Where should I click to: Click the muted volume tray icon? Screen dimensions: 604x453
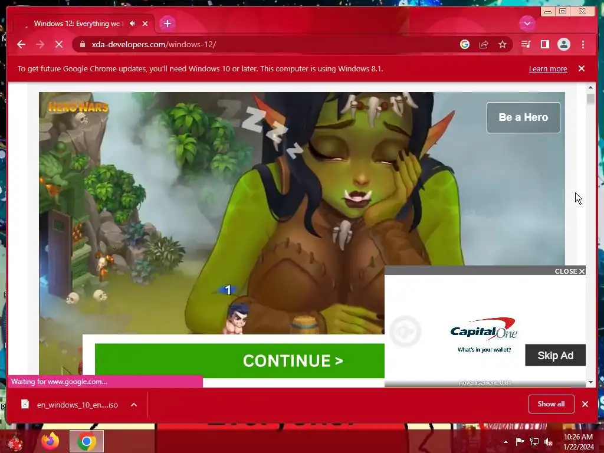tap(549, 442)
